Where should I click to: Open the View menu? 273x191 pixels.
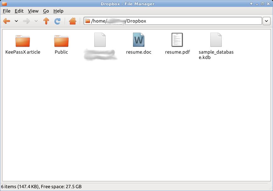(33, 11)
